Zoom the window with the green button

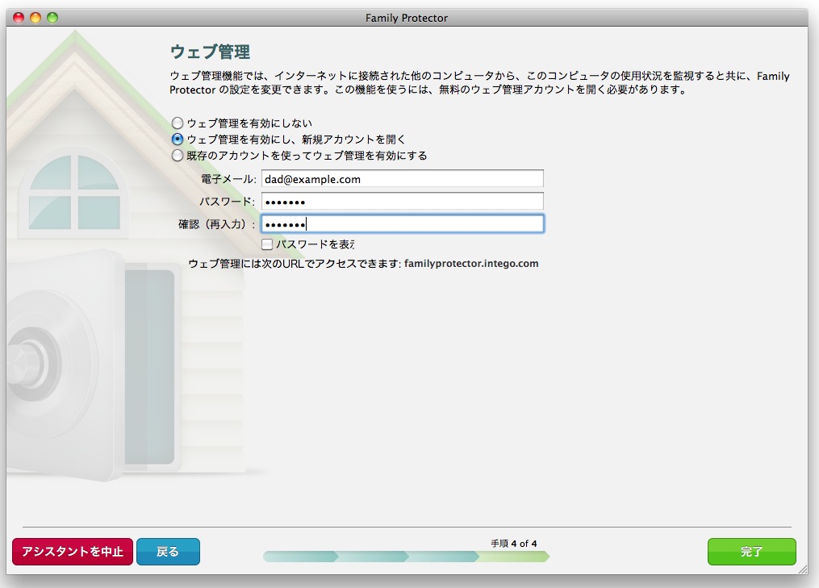point(52,18)
